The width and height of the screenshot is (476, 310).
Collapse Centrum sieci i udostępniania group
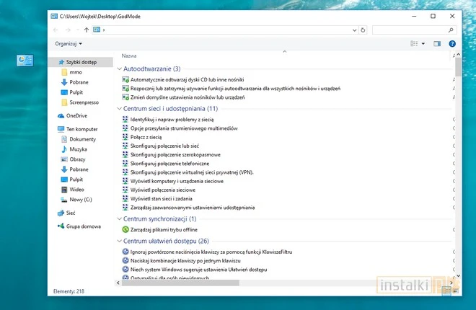119,109
